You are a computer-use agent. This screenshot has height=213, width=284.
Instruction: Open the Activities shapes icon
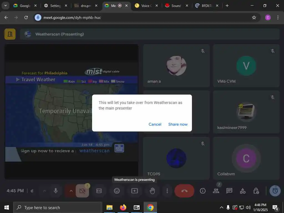coord(243,191)
